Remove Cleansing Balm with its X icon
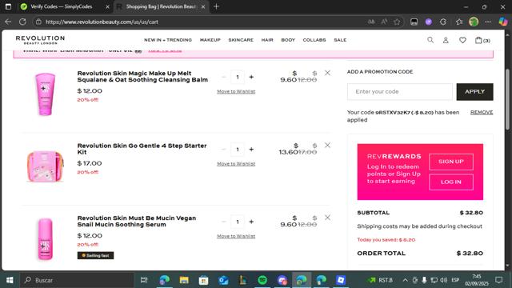The width and height of the screenshot is (512, 288). click(327, 73)
